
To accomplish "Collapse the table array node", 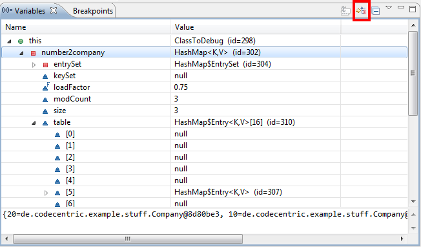I will pos(34,123).
